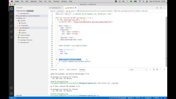Select the api.spec.js editor tab

click(x=70, y=8)
